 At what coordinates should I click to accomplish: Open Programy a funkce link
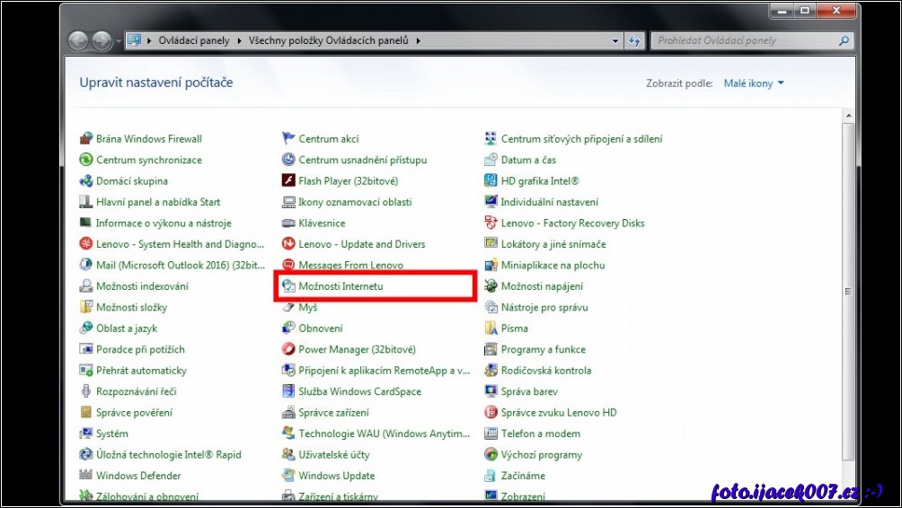click(x=543, y=349)
